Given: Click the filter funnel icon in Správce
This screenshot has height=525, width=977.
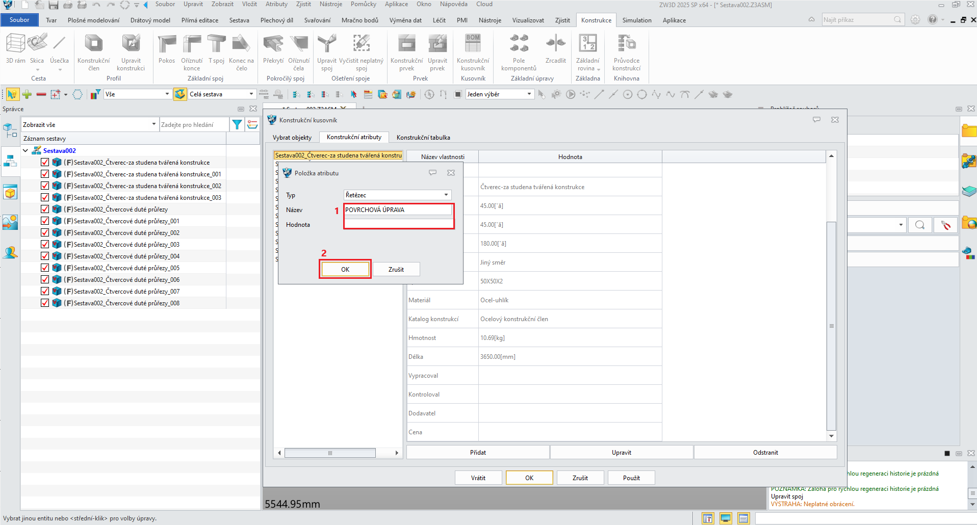Looking at the screenshot, I should (x=237, y=124).
